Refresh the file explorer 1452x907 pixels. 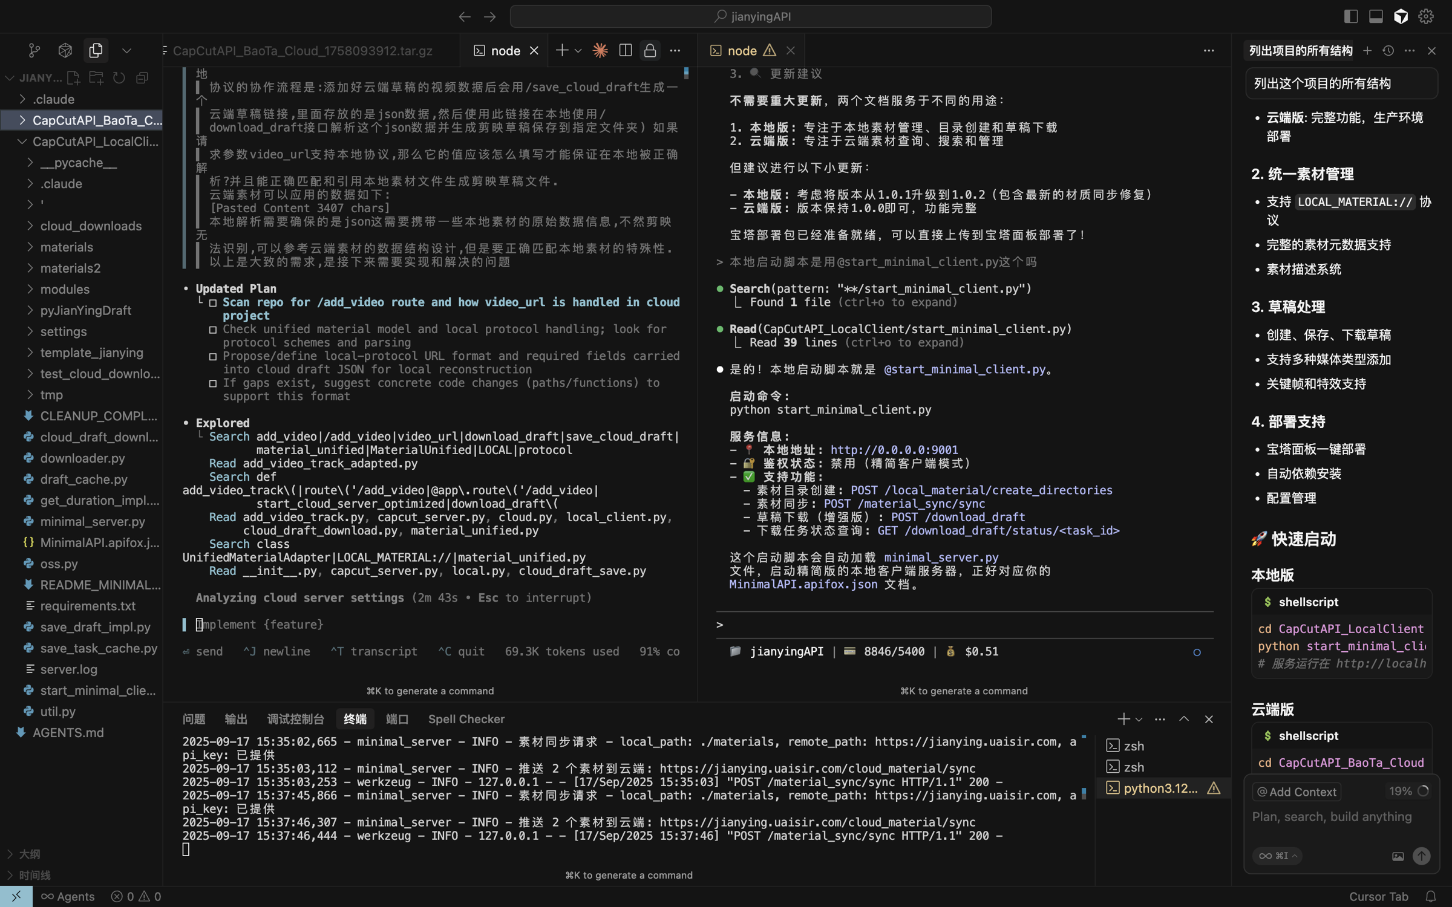point(119,77)
